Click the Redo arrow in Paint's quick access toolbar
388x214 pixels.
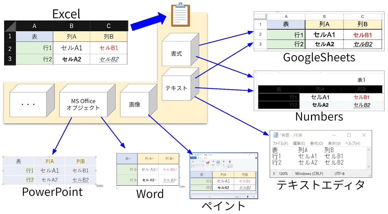pos(200,155)
